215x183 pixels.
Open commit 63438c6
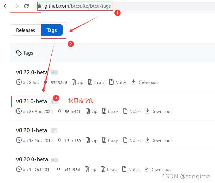(x=59, y=83)
